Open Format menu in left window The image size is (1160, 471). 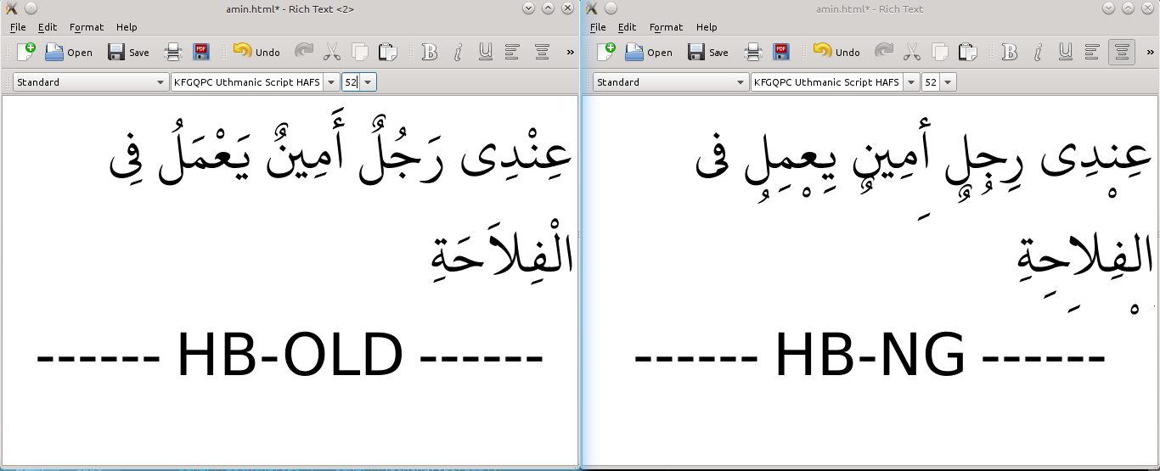pos(87,27)
